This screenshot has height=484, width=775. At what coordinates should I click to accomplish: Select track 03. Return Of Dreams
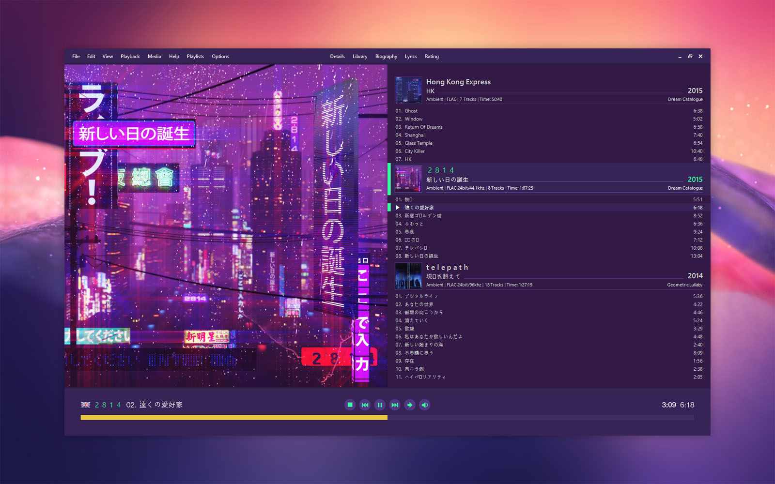(x=549, y=127)
